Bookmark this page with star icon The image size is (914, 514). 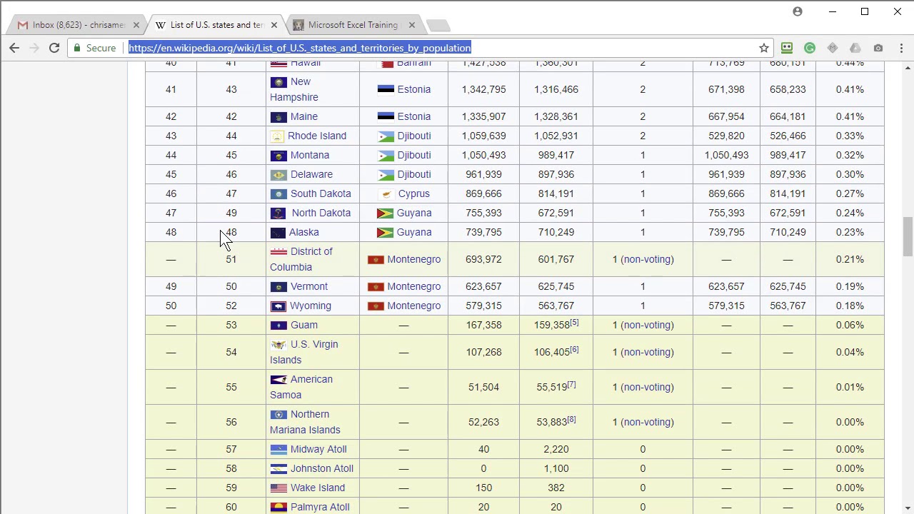coord(764,48)
